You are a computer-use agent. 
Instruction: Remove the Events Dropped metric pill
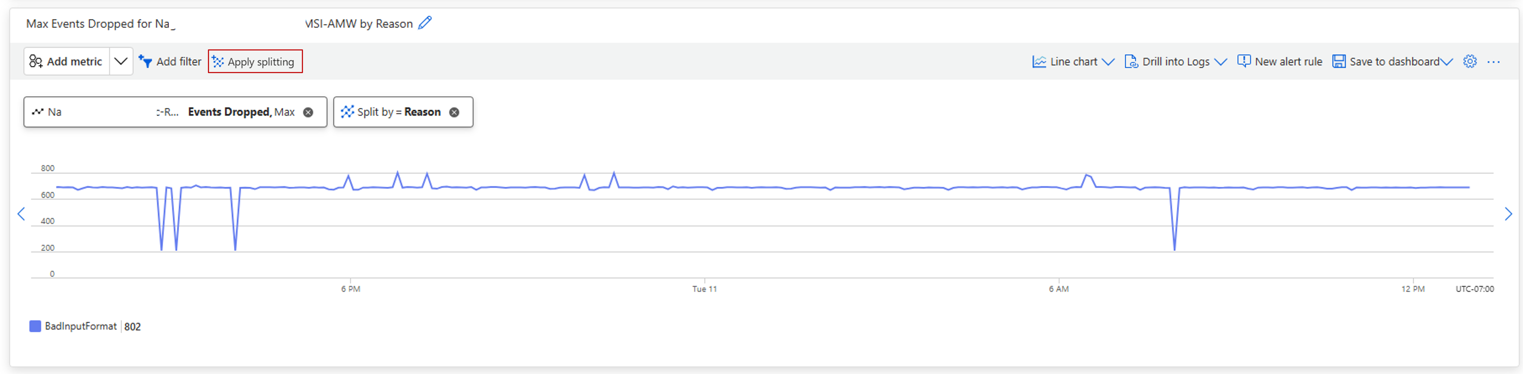click(x=308, y=112)
